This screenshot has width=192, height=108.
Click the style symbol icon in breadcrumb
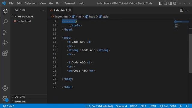(x=100, y=16)
